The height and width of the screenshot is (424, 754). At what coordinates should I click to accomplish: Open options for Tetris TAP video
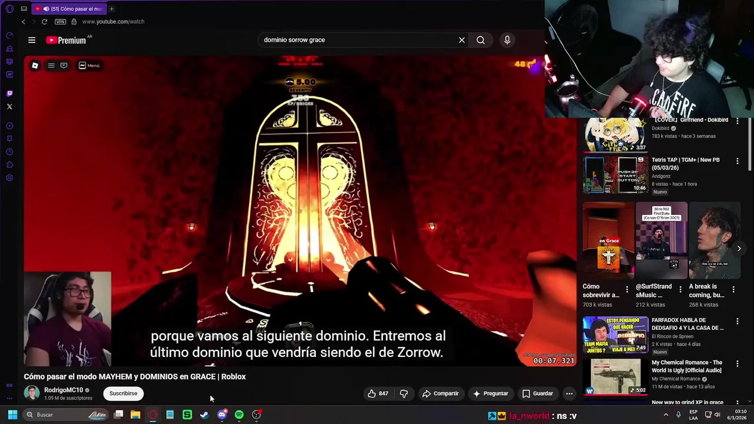(738, 161)
